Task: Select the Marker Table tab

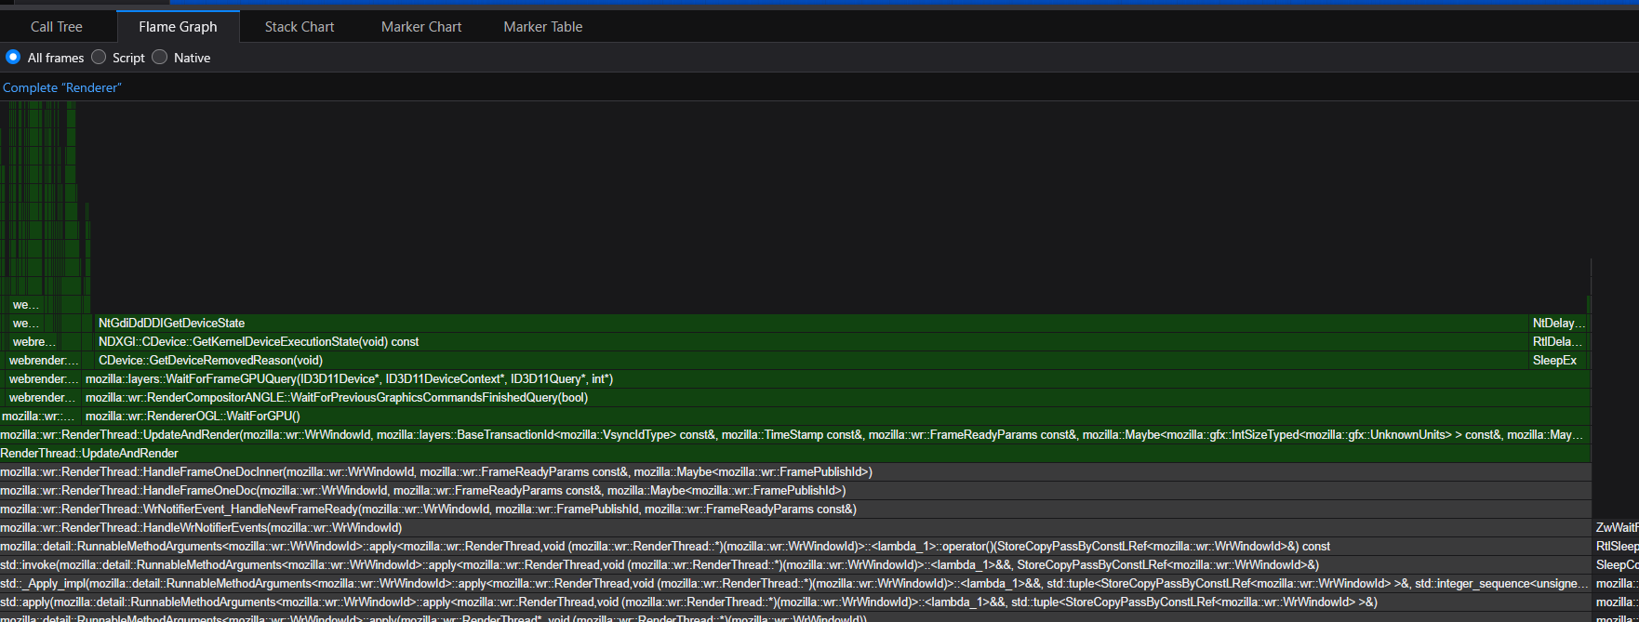Action: (x=542, y=27)
